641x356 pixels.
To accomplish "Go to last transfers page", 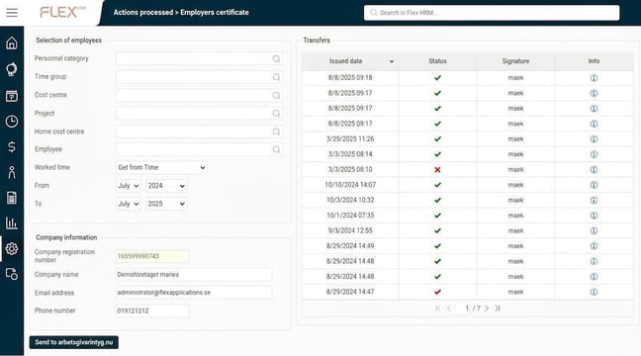I will point(498,309).
